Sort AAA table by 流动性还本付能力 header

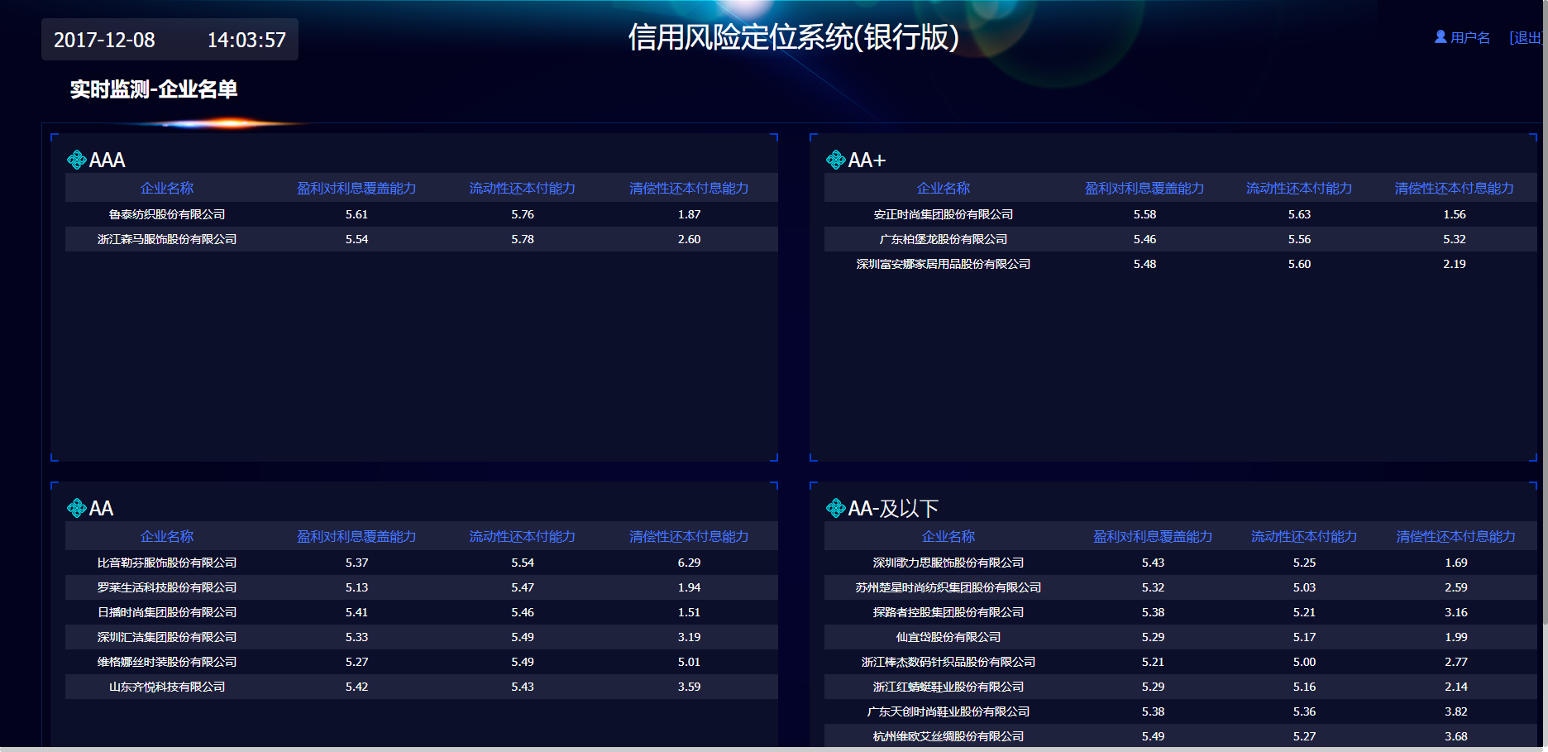click(x=523, y=189)
